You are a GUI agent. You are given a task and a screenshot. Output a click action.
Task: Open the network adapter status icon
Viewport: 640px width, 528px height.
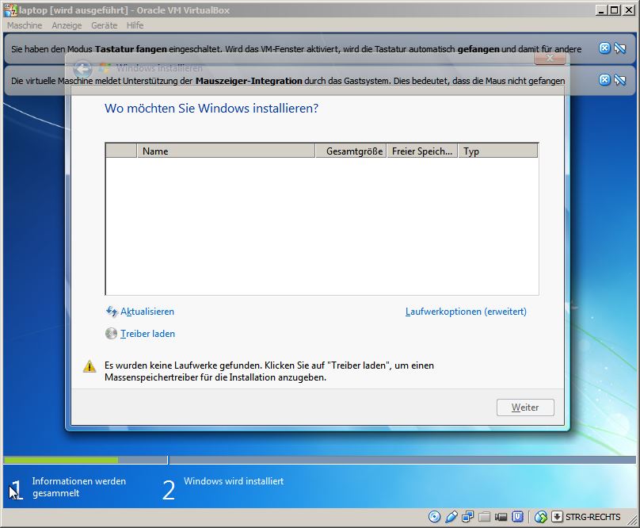click(468, 517)
